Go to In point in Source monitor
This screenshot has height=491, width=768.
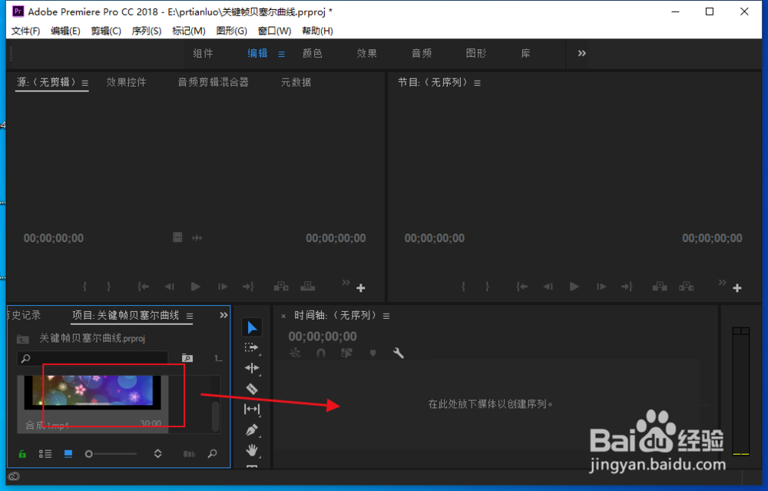click(143, 287)
